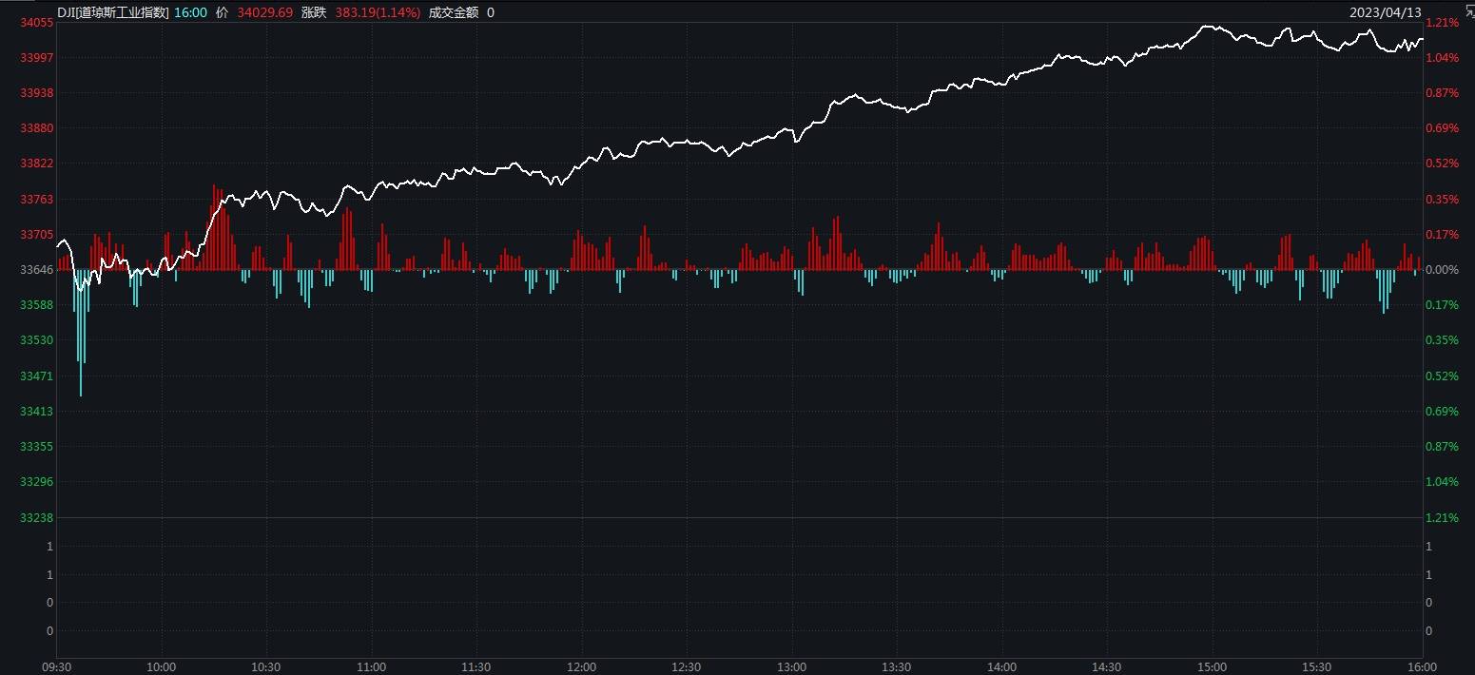1475x675 pixels.
Task: Click the 16:00 closing time axis marker
Action: coord(1422,666)
